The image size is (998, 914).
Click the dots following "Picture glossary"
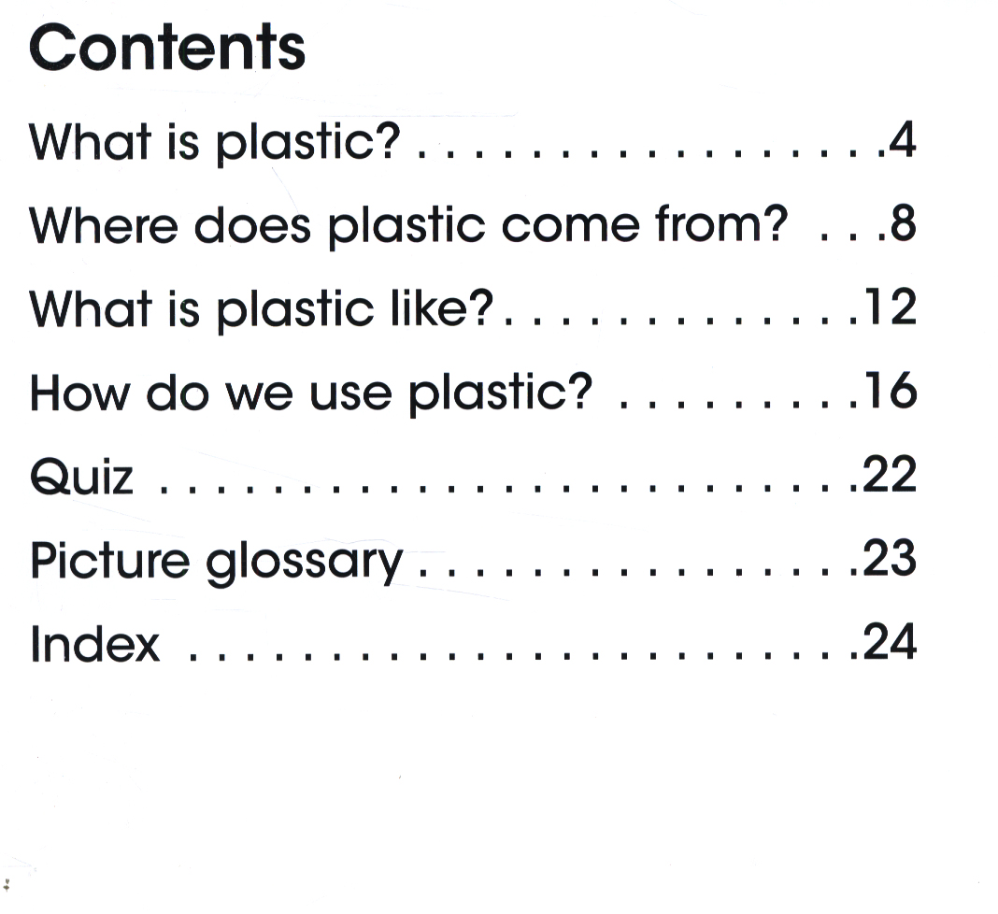[635, 571]
